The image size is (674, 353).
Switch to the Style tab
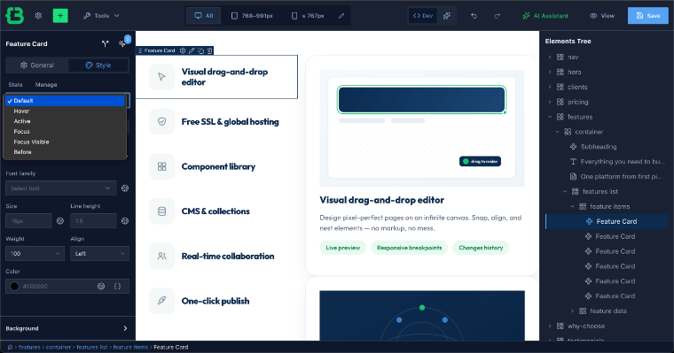coord(98,65)
